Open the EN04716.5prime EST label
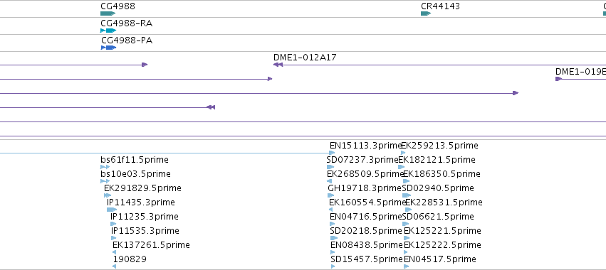The width and height of the screenshot is (606, 270). coord(365,217)
